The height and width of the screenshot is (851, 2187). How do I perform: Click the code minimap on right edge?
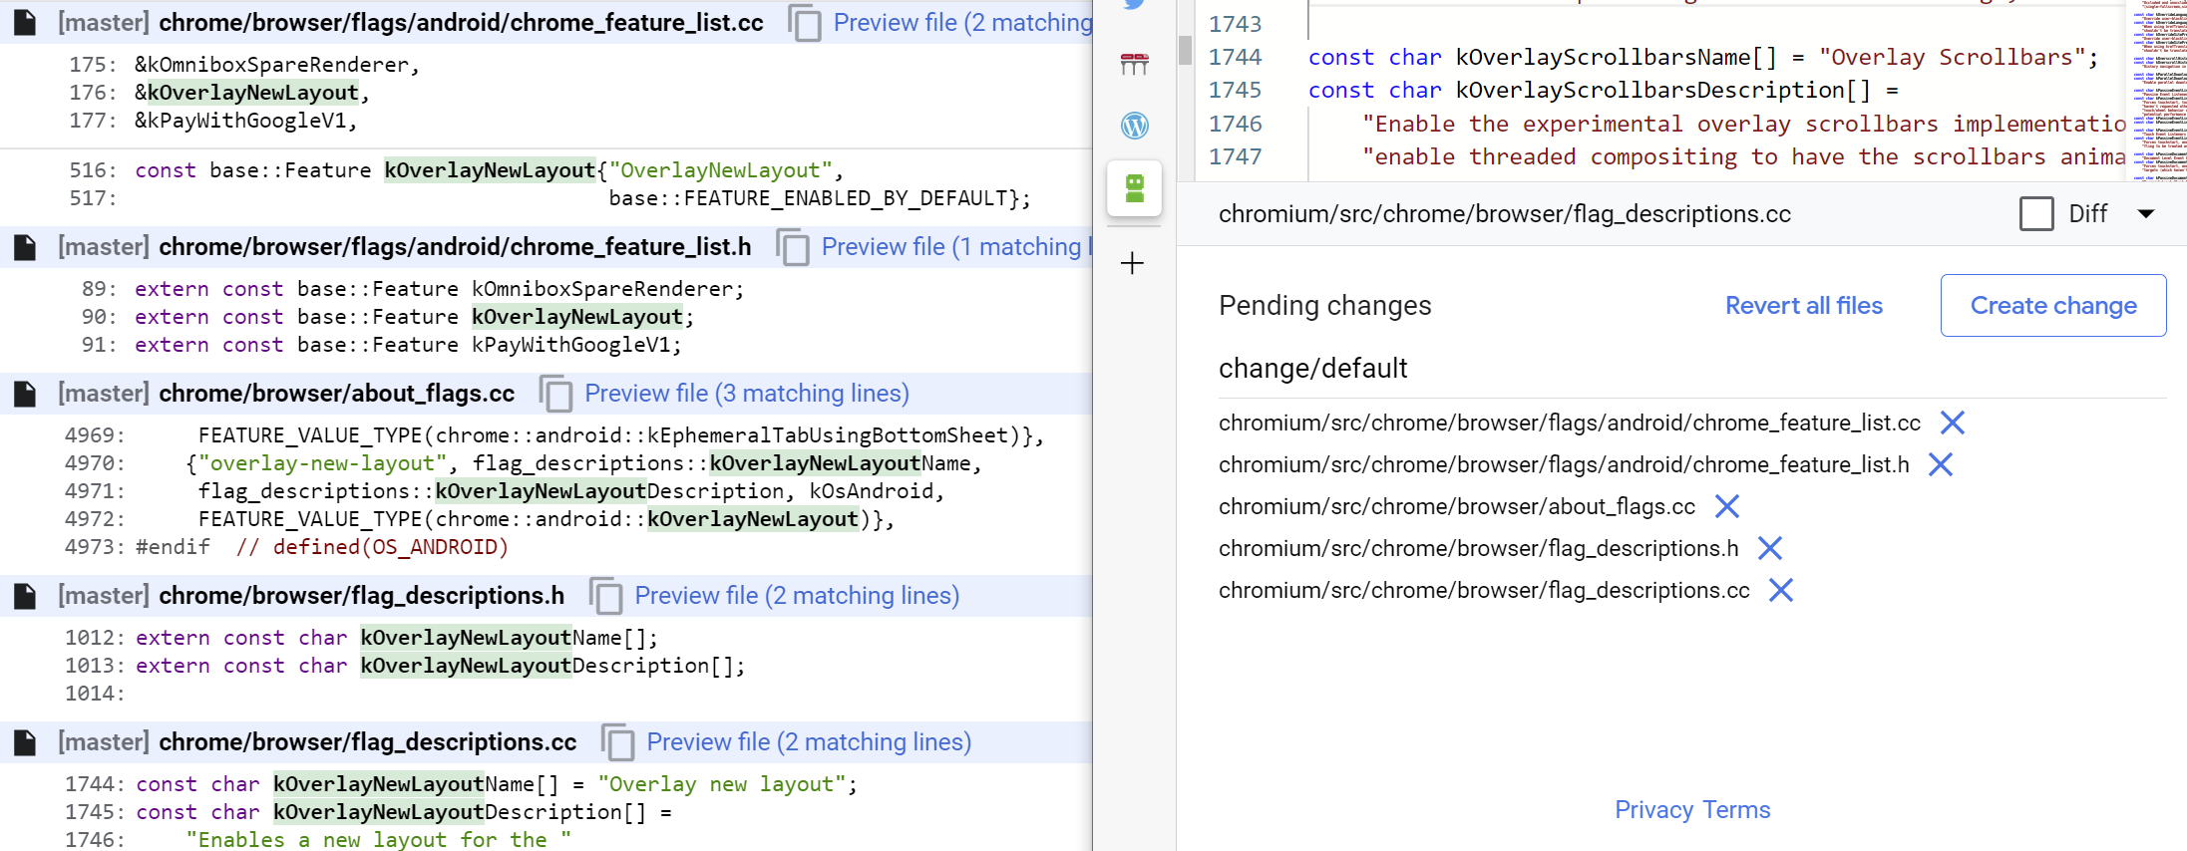(2157, 90)
